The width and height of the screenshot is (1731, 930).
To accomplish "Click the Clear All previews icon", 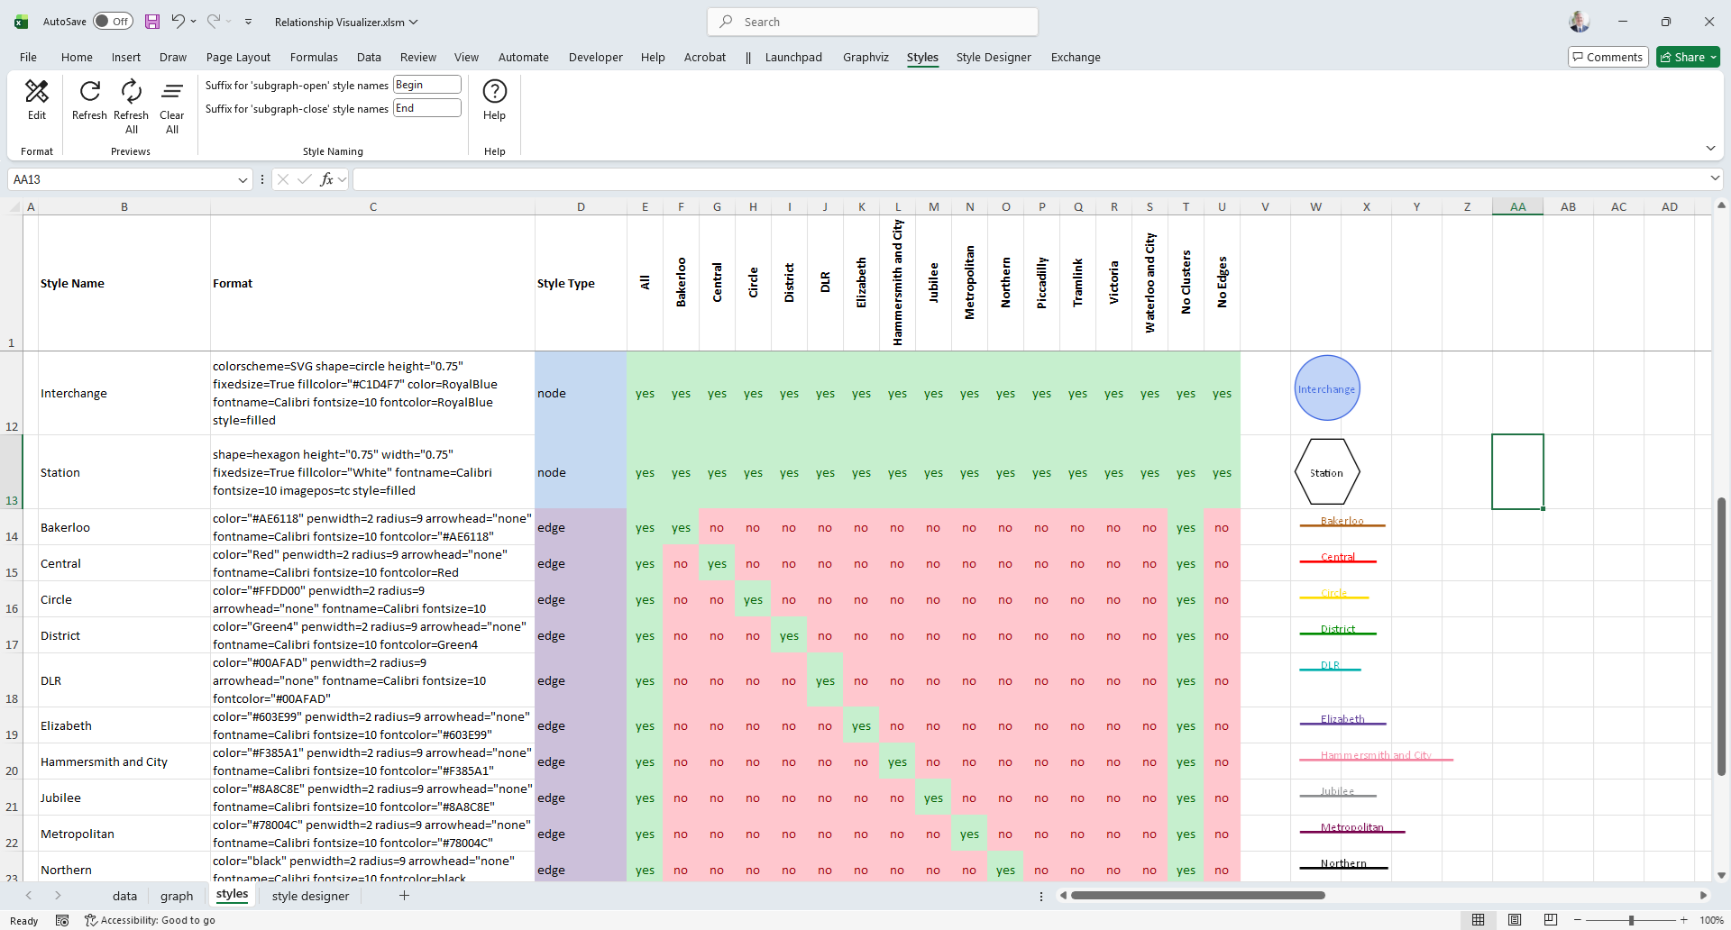I will pos(171,92).
